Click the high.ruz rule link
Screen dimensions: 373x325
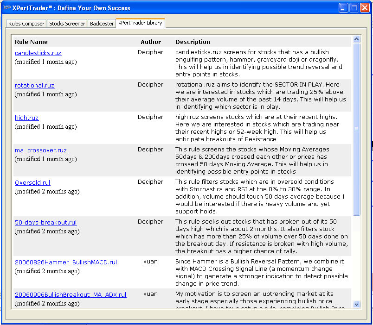(x=26, y=118)
